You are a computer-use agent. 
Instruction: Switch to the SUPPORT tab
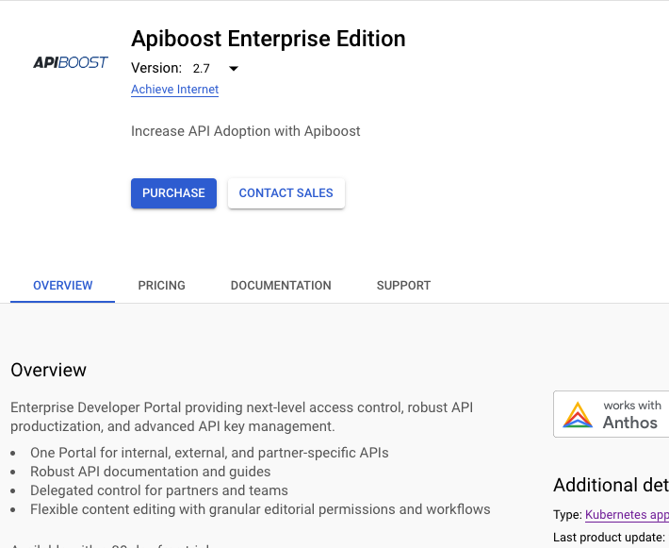(403, 286)
